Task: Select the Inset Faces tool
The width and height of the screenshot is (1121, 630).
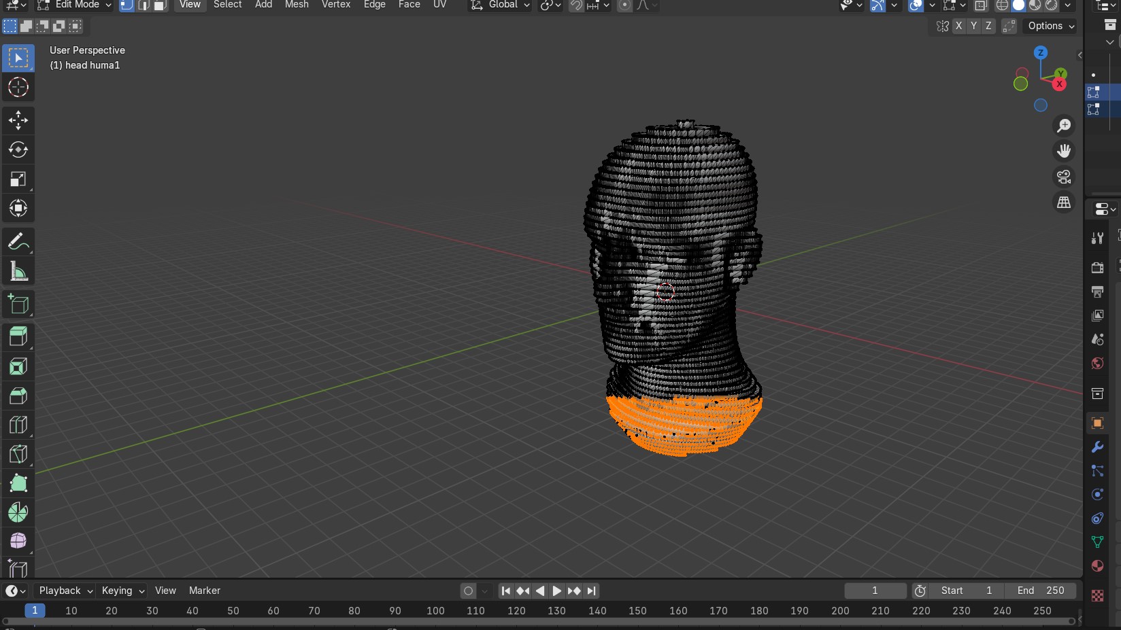Action: pos(18,366)
